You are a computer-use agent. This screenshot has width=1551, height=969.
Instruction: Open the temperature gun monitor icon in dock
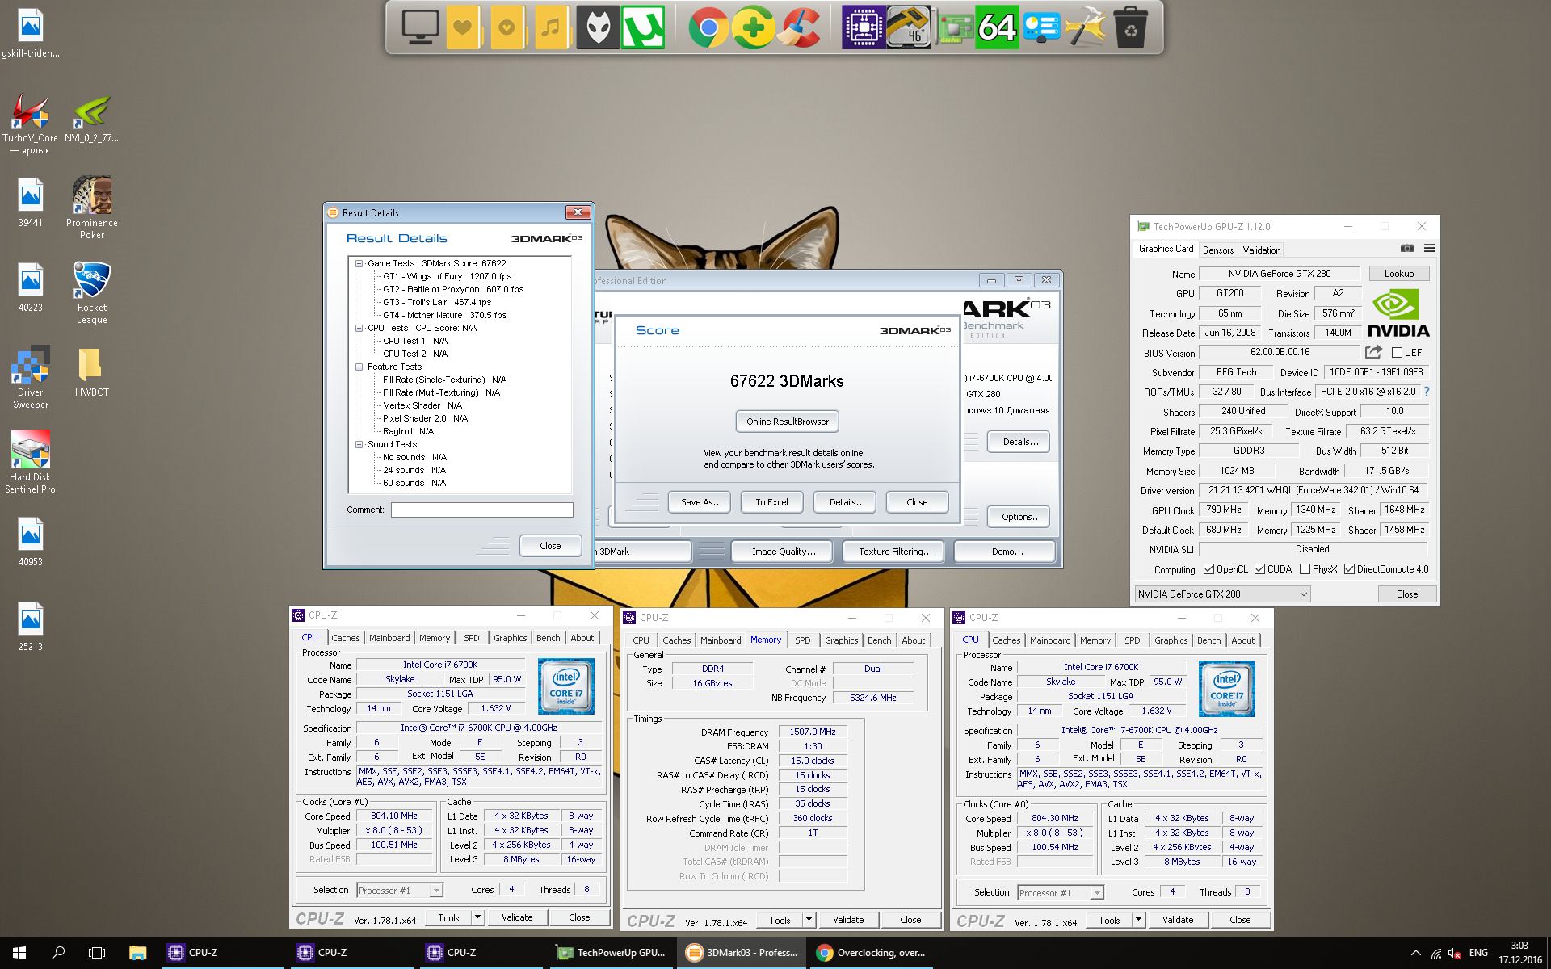[908, 27]
